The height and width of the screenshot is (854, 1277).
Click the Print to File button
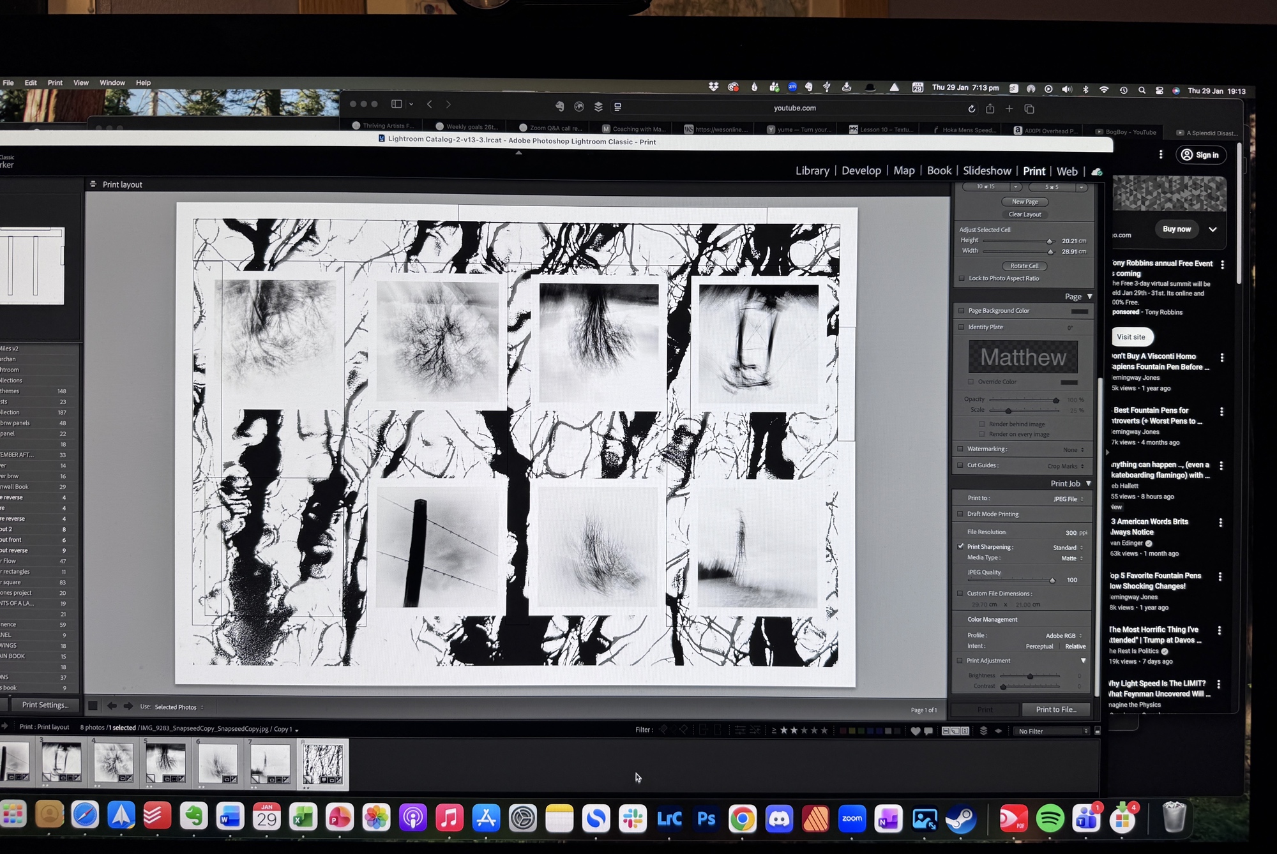coord(1055,710)
